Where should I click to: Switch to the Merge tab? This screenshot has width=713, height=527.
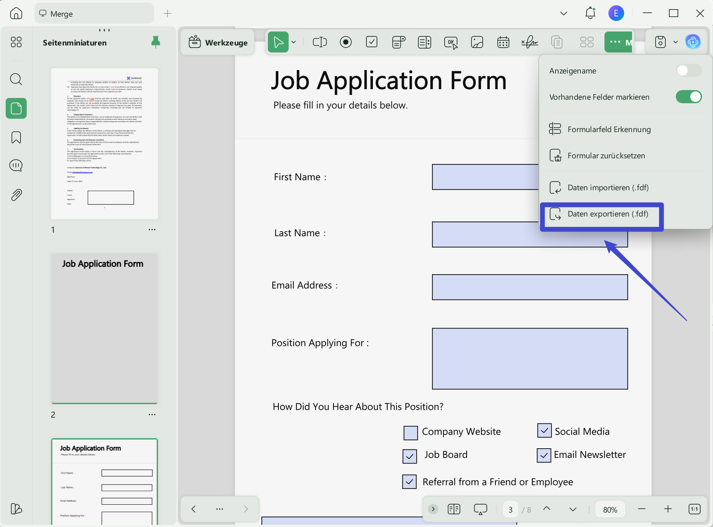point(94,14)
